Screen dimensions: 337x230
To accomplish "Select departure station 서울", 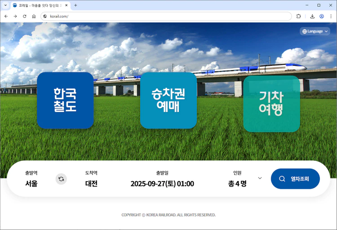I will click(x=31, y=184).
